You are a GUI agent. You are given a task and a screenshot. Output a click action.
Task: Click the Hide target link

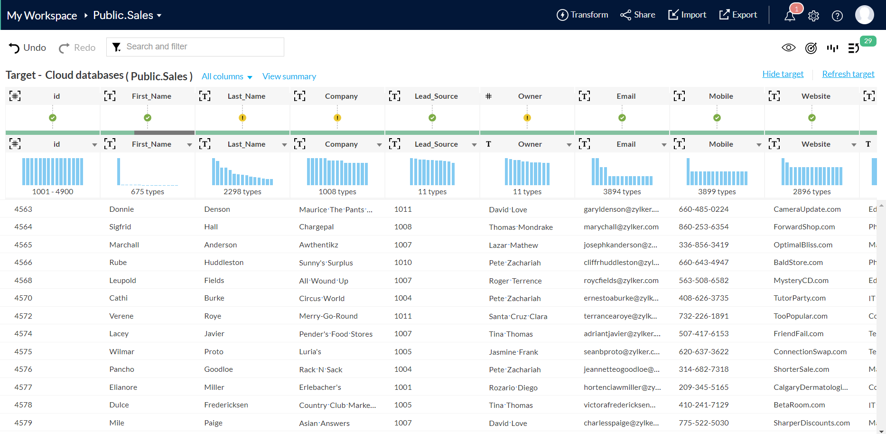(783, 74)
